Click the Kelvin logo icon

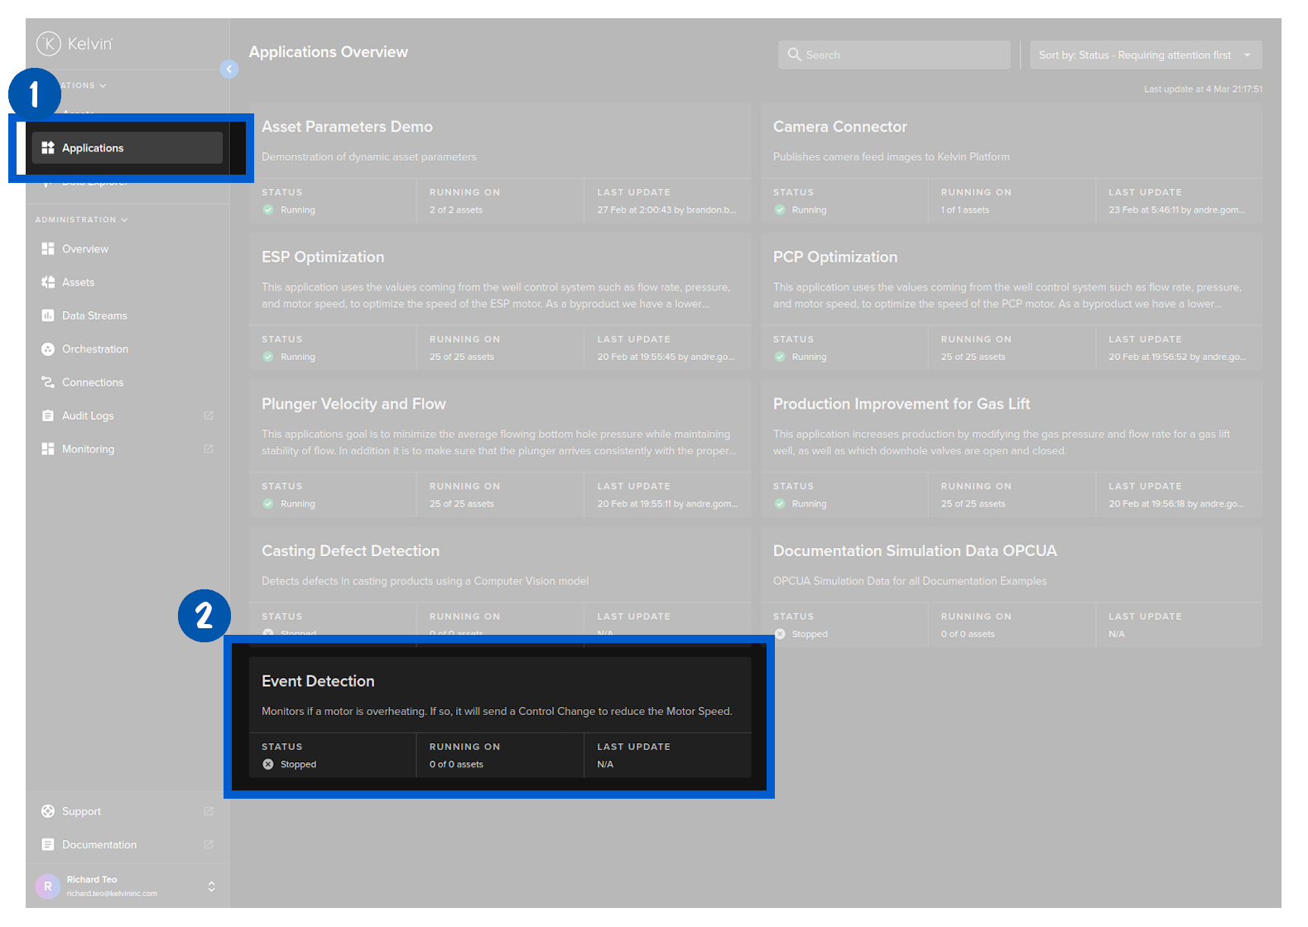(x=49, y=43)
